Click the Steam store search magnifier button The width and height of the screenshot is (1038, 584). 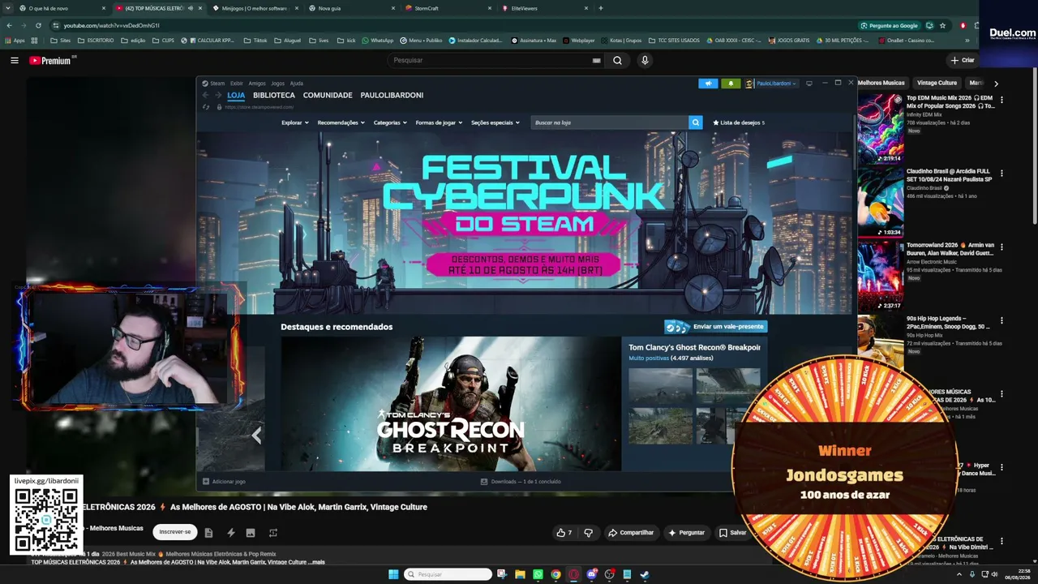click(x=695, y=122)
